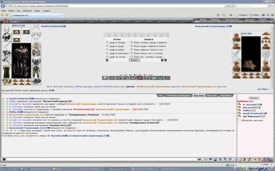Select the round shield equipment slot

click(36, 61)
